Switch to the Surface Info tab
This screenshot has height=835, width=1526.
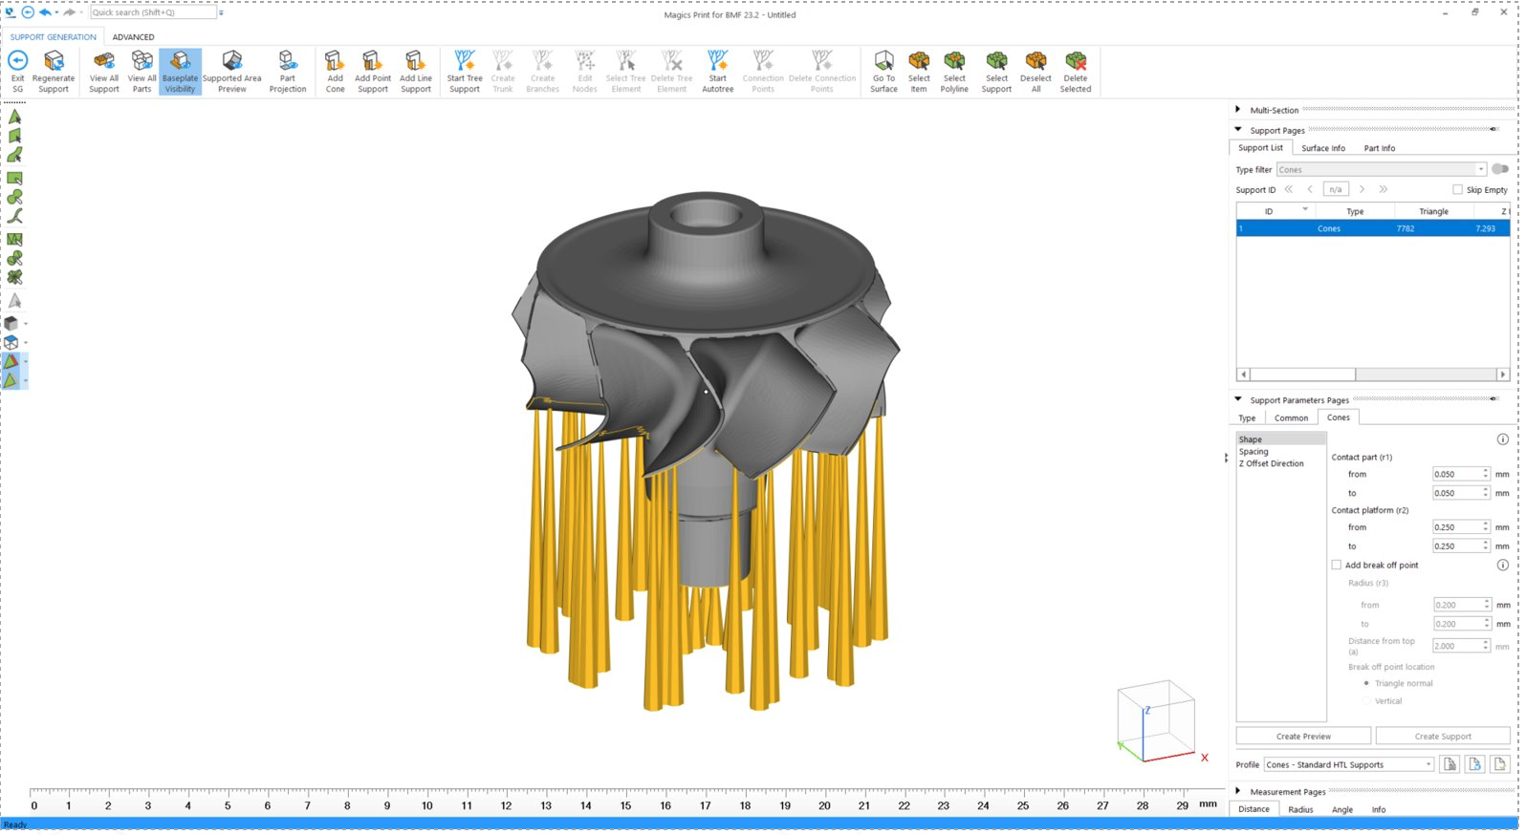click(1322, 148)
